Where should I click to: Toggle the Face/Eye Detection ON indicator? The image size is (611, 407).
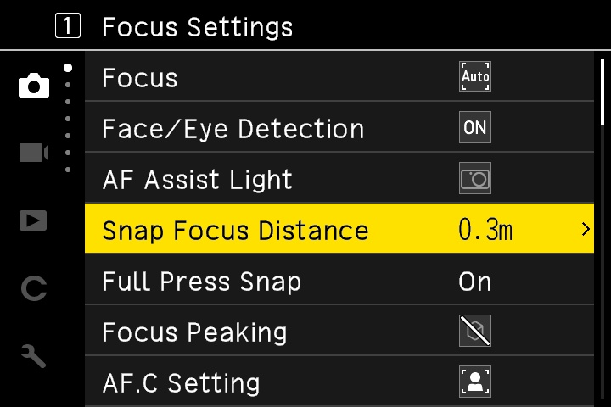click(x=475, y=127)
